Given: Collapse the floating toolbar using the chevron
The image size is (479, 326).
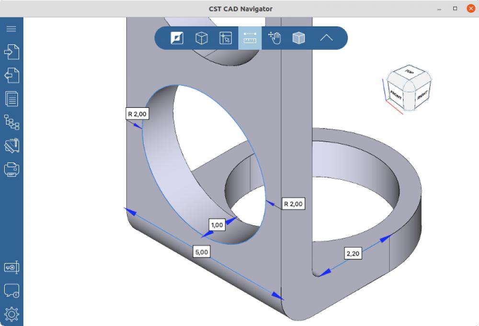Looking at the screenshot, I should pos(326,38).
